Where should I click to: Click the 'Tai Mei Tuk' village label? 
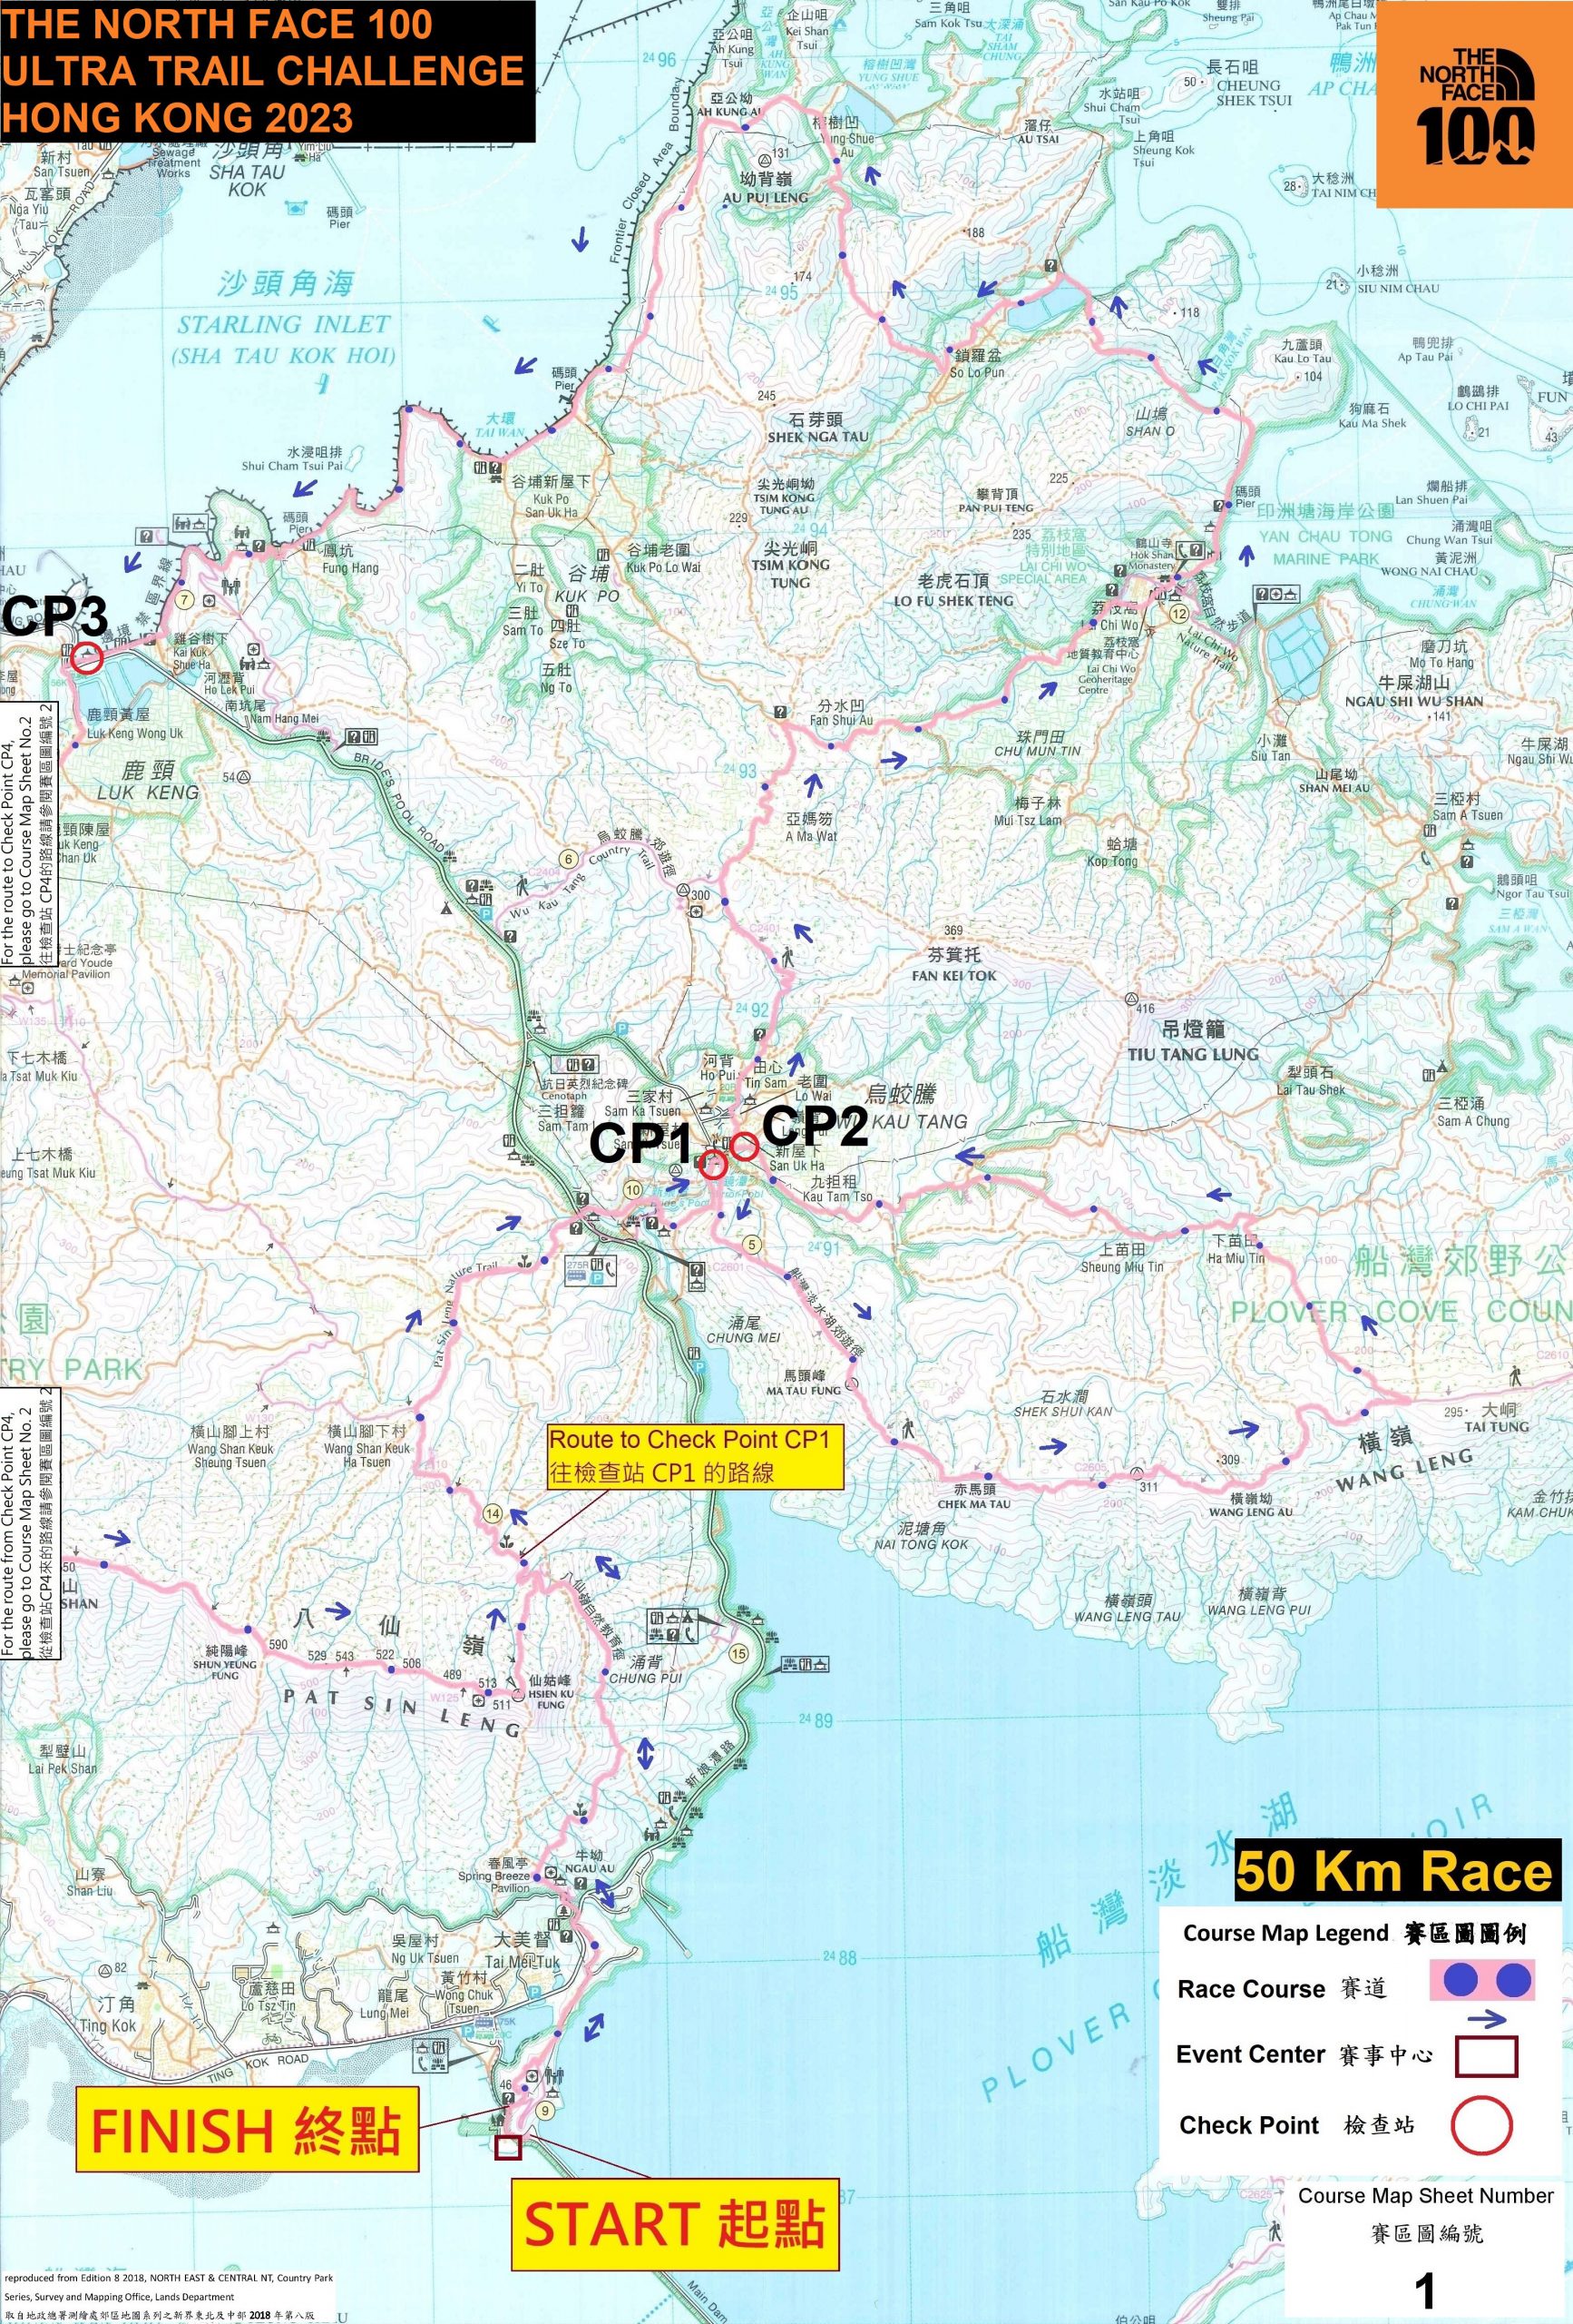coord(523,1962)
